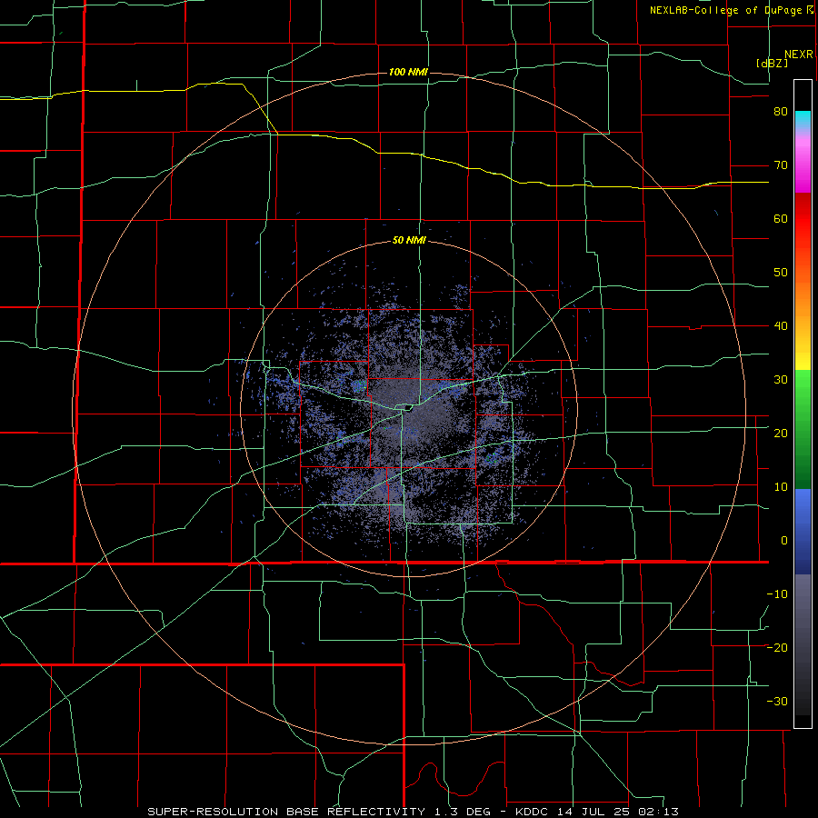
Task: Click the -30 value on the dBZ scale
Action: tap(777, 701)
